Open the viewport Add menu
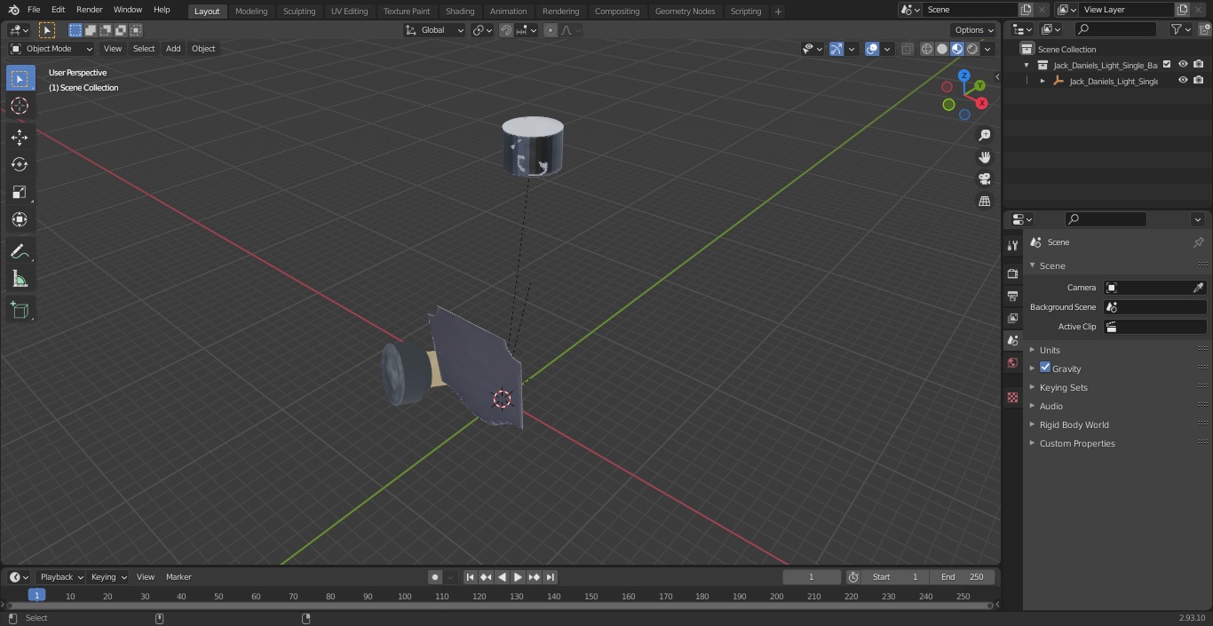This screenshot has width=1213, height=626. click(173, 49)
